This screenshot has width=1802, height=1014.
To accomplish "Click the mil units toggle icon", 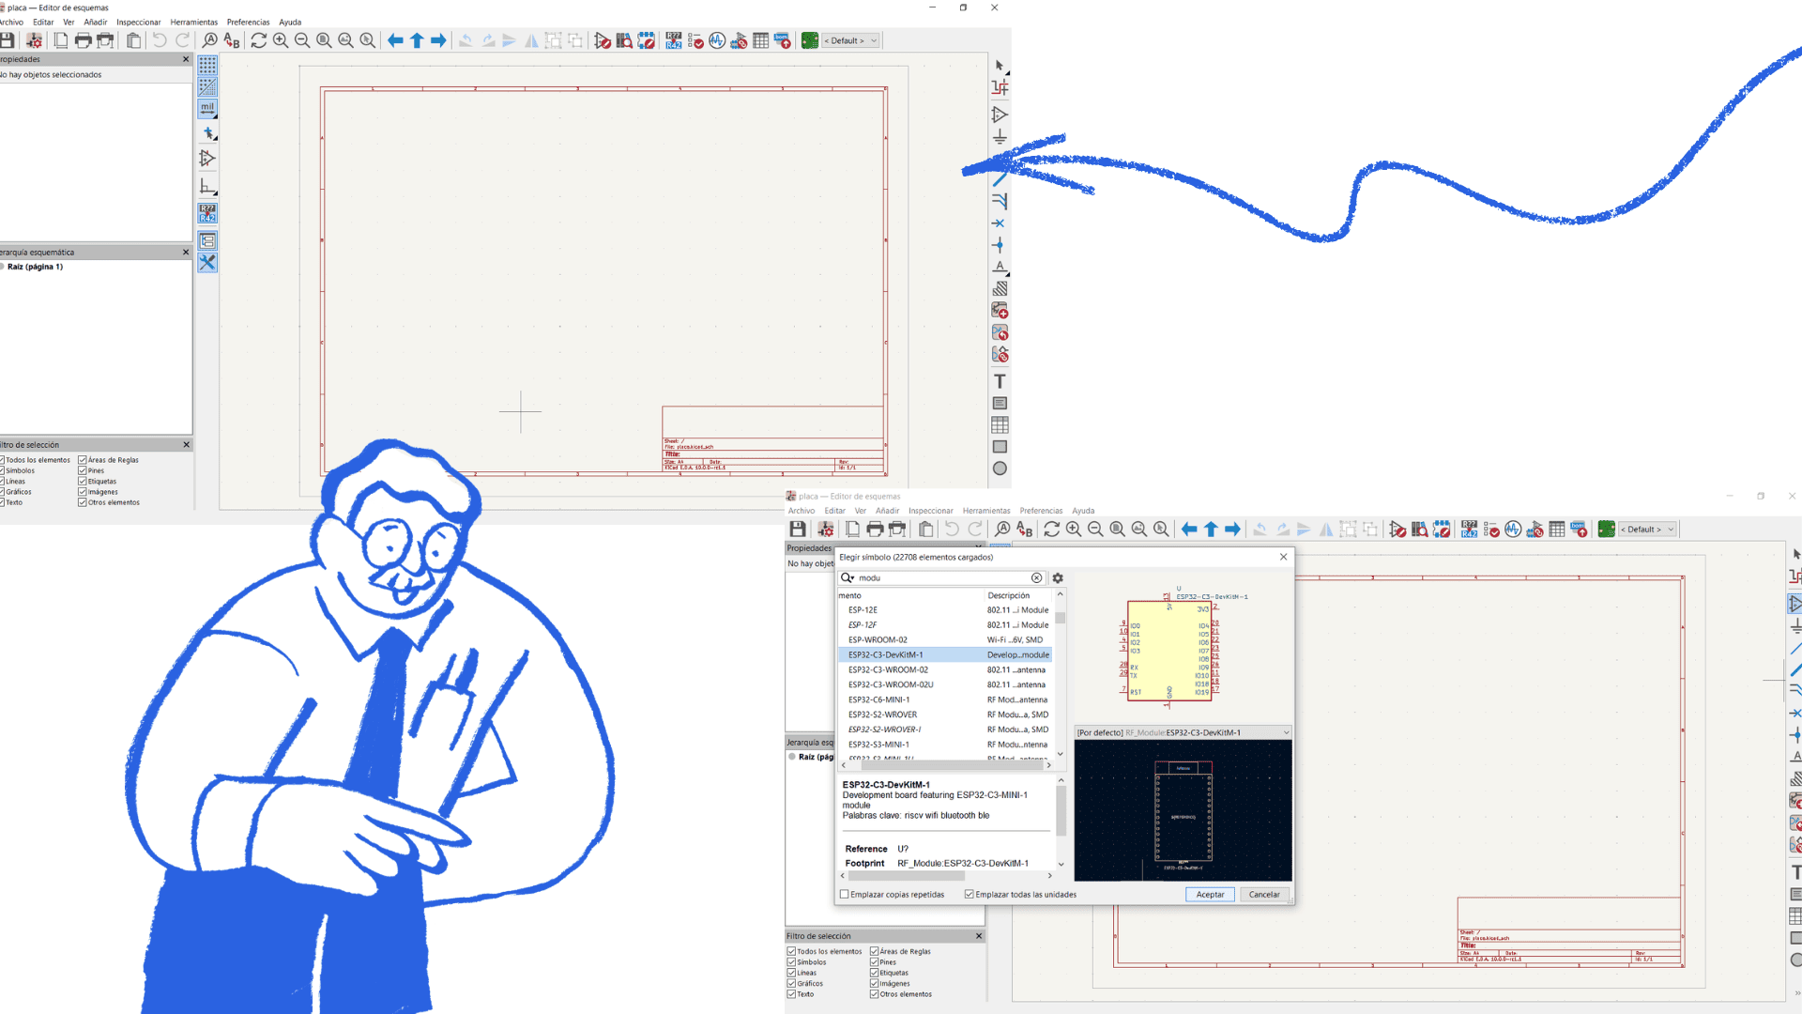I will (x=207, y=108).
